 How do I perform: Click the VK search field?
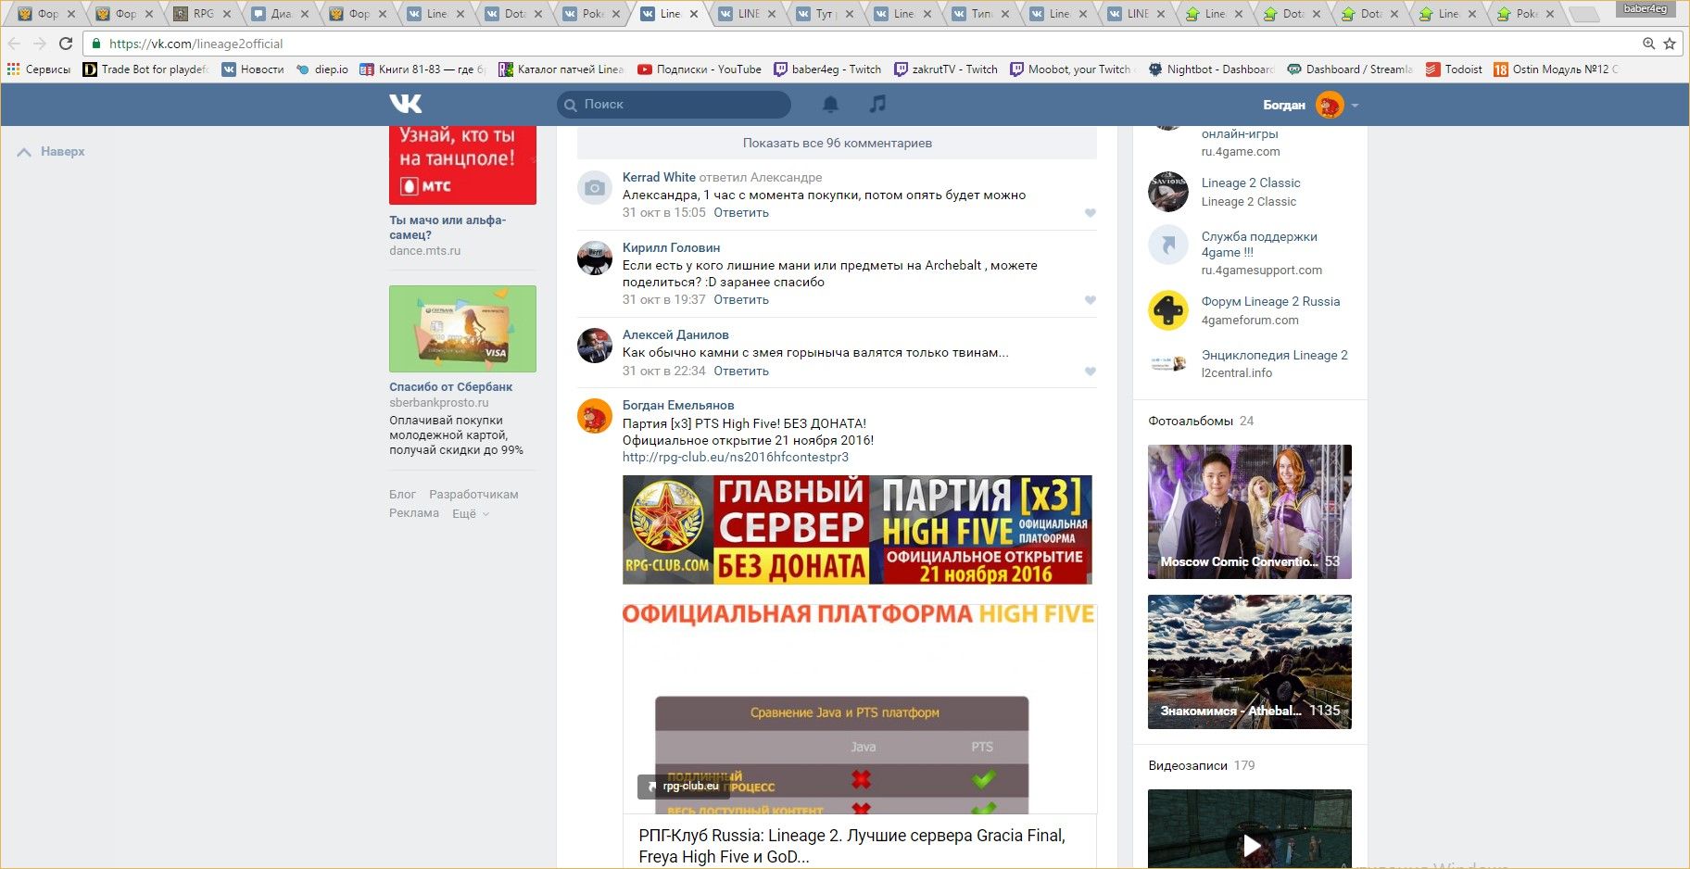tap(675, 105)
